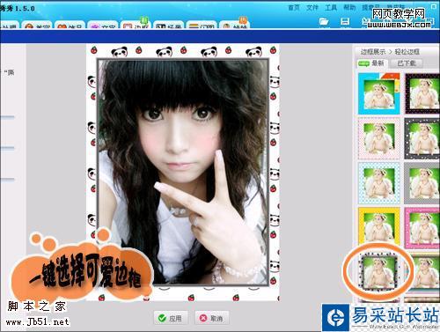
Task: Choose the hot-pink frame thumbnail
Action: coord(422,228)
